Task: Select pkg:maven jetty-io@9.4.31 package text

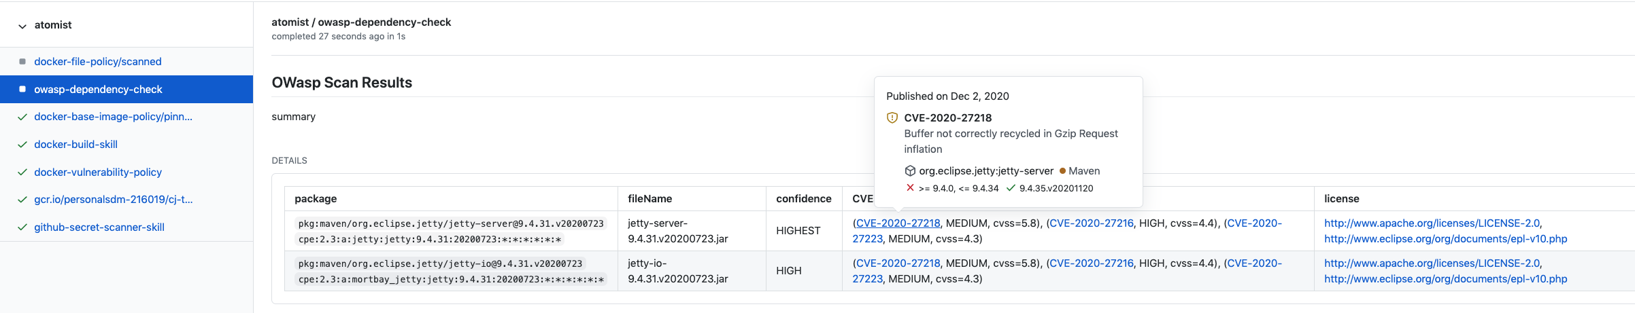Action: point(440,263)
